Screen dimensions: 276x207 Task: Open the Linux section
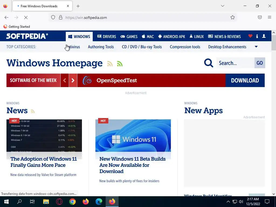[196, 36]
